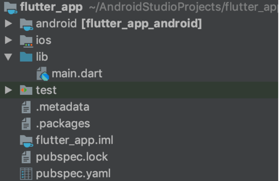Image resolution: width=279 pixels, height=181 pixels.
Task: Click the pubspec.yaml table icon
Action: 26,174
